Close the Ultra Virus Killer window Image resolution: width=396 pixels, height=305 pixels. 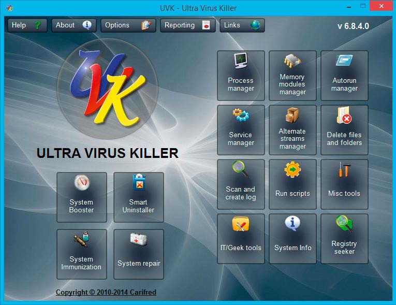pyautogui.click(x=382, y=6)
